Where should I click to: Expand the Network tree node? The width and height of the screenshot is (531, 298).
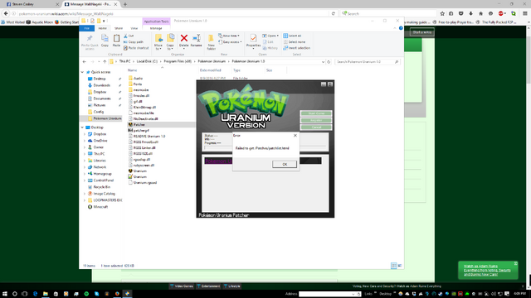click(85, 167)
